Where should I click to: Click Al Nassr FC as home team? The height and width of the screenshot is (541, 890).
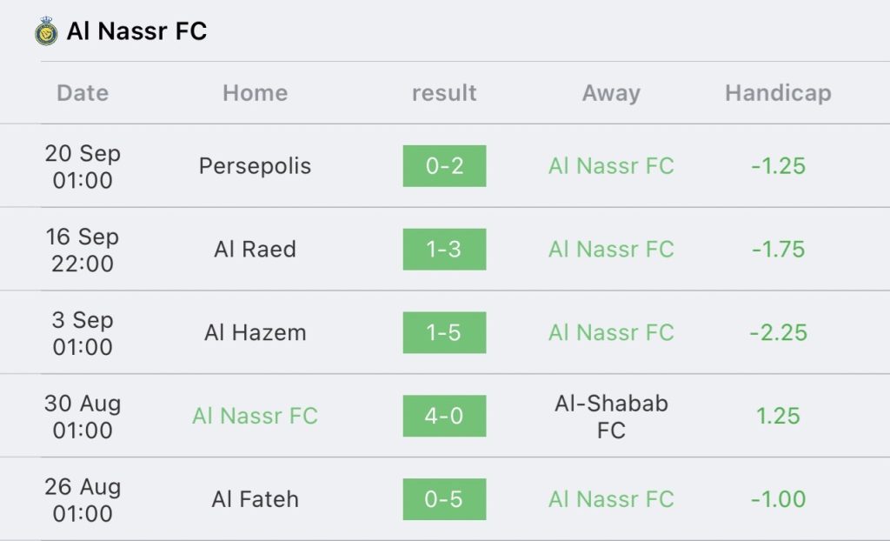(x=255, y=417)
